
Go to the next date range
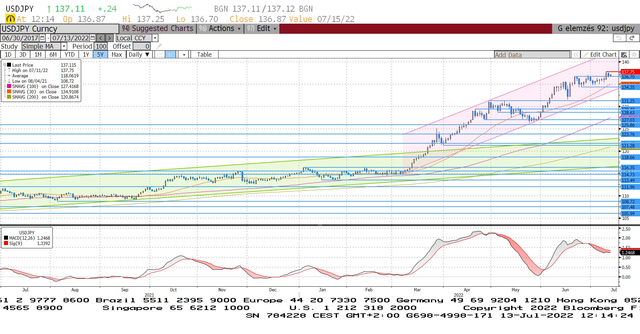click(x=110, y=38)
